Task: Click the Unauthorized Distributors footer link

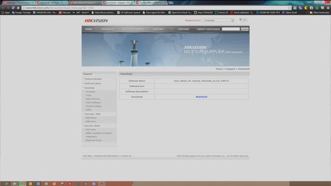Action: [x=106, y=156]
